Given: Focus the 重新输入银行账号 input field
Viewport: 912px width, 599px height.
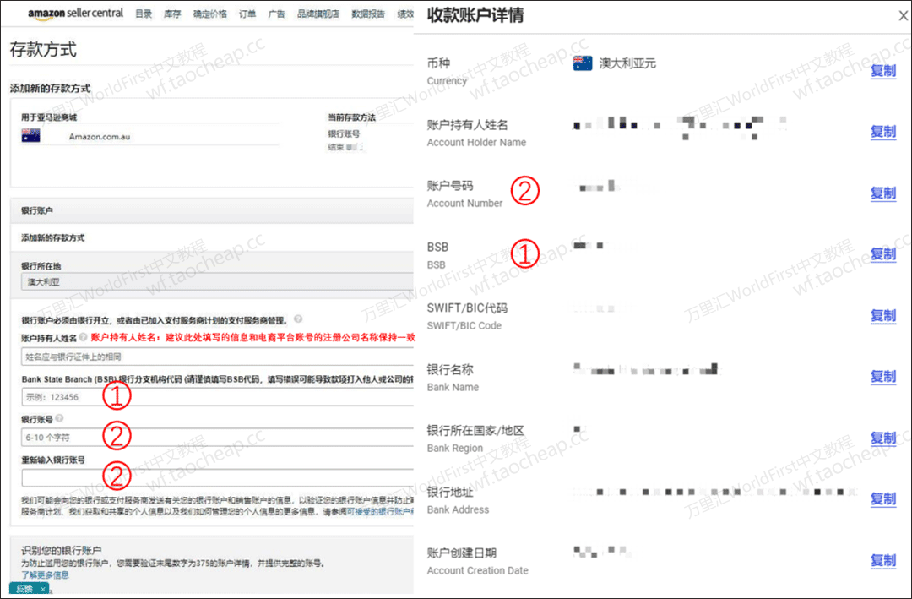Looking at the screenshot, I should click(218, 478).
